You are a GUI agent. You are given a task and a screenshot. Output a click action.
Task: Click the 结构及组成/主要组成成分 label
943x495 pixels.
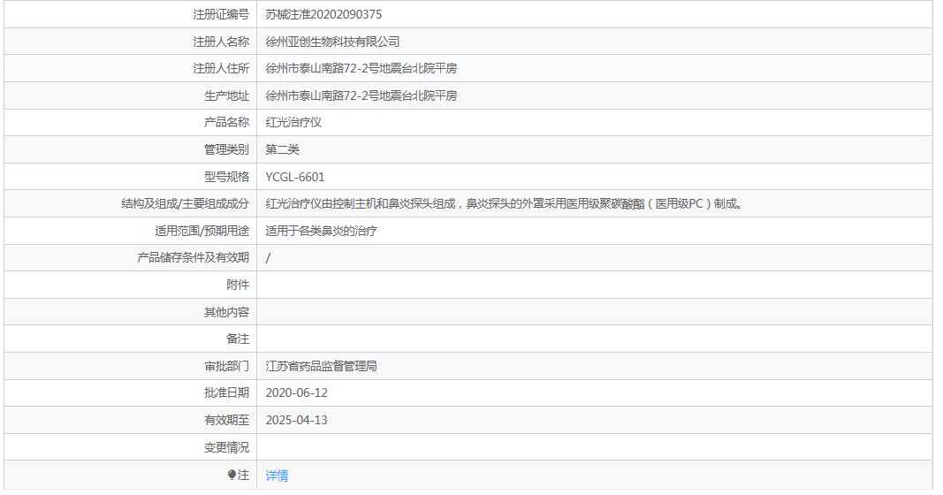(186, 204)
